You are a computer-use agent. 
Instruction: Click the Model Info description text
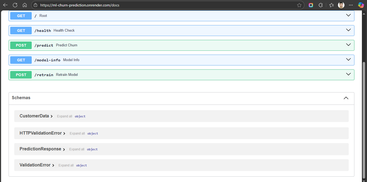pyautogui.click(x=71, y=60)
